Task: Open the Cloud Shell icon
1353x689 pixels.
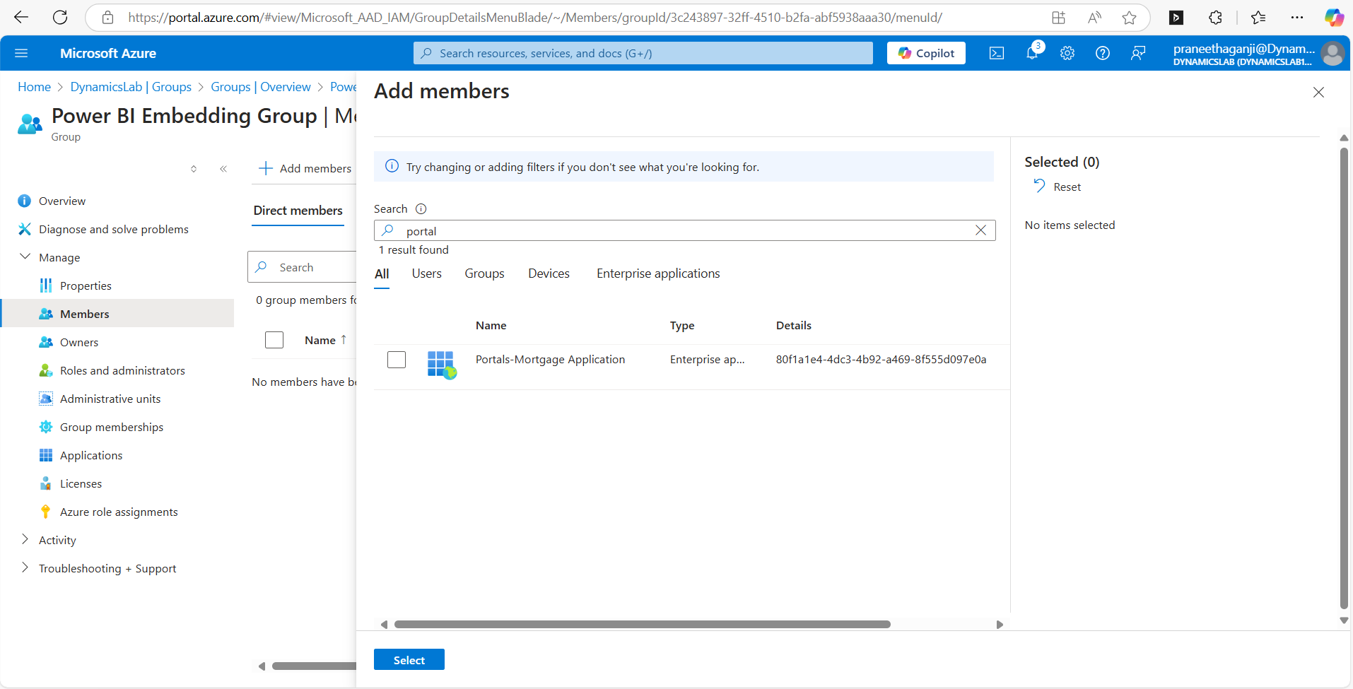Action: coord(997,53)
